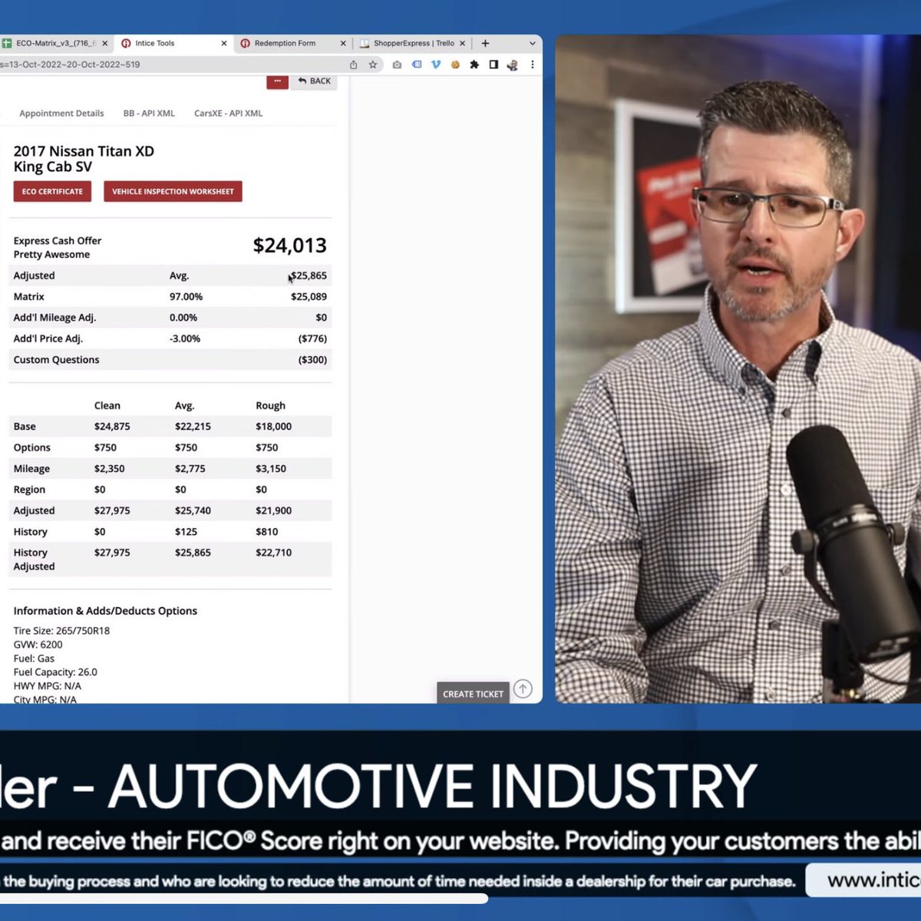Image resolution: width=921 pixels, height=921 pixels.
Task: Open a new browser tab with plus icon
Action: tap(485, 44)
